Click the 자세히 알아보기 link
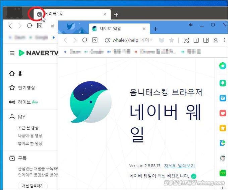Image resolution: width=228 pixels, height=190 pixels. [x=179, y=166]
